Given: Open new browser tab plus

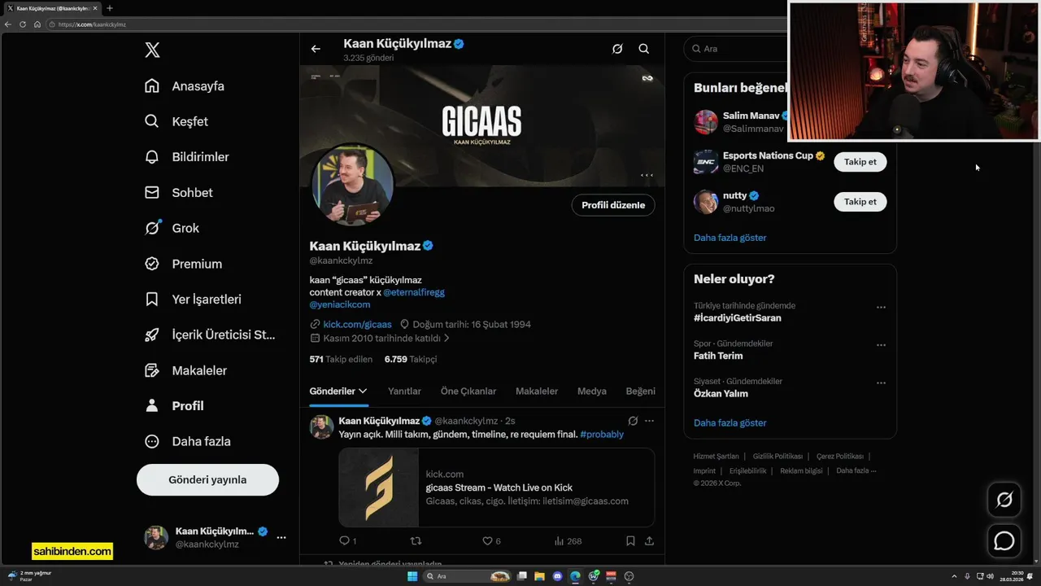Looking at the screenshot, I should (x=110, y=8).
